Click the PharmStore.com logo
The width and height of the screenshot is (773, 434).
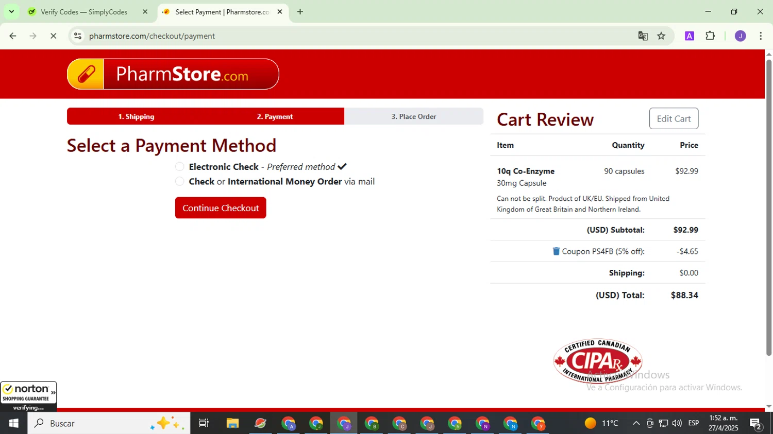(173, 74)
